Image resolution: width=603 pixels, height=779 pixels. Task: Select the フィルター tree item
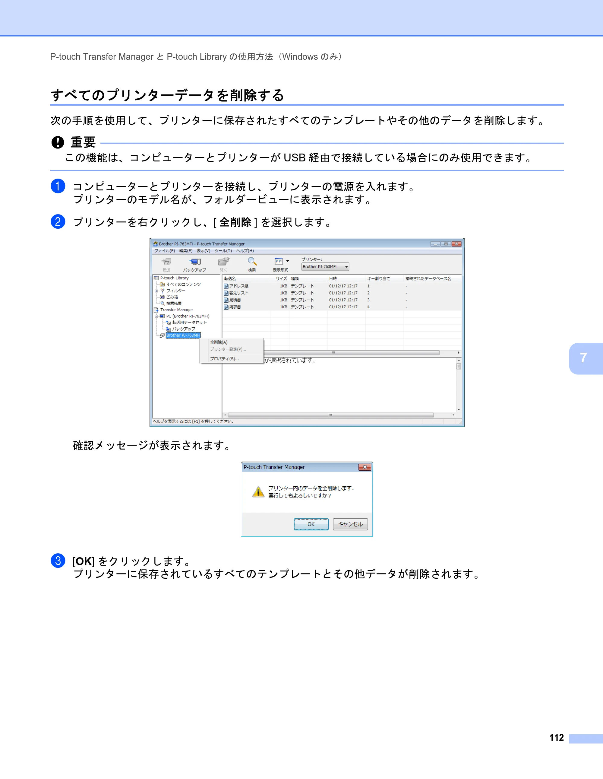[x=176, y=291]
